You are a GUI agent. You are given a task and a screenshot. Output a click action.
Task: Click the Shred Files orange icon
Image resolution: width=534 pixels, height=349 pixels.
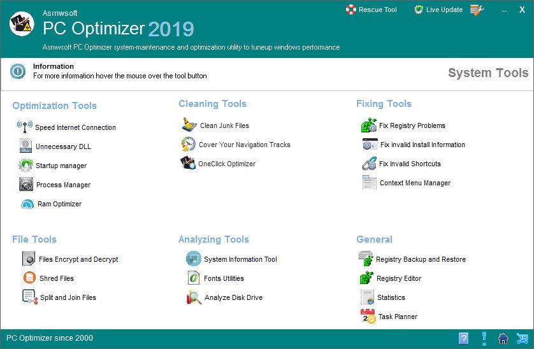(x=29, y=278)
